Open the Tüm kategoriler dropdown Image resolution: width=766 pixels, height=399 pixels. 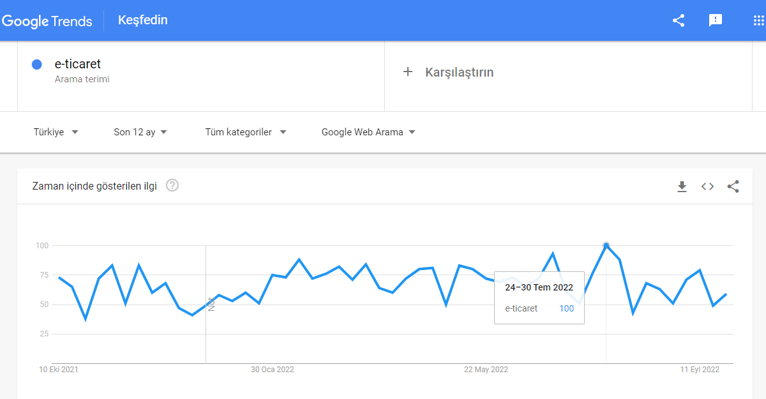pyautogui.click(x=246, y=132)
